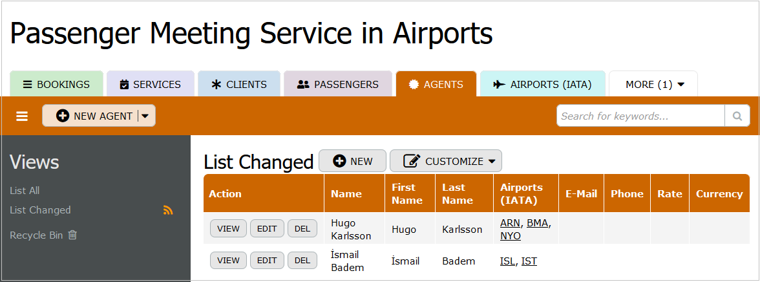
Task: Select the List All view
Action: (x=25, y=191)
